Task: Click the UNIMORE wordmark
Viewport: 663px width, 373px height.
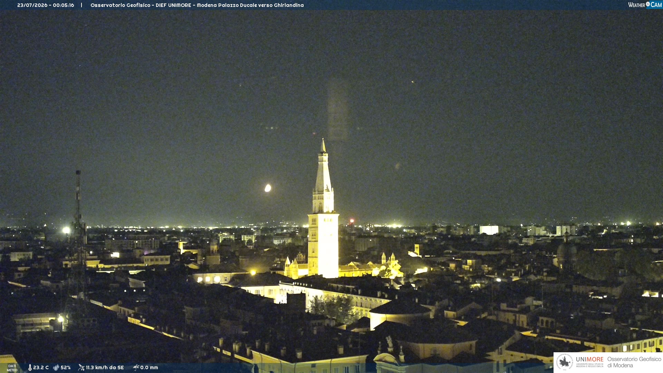Action: coord(590,360)
